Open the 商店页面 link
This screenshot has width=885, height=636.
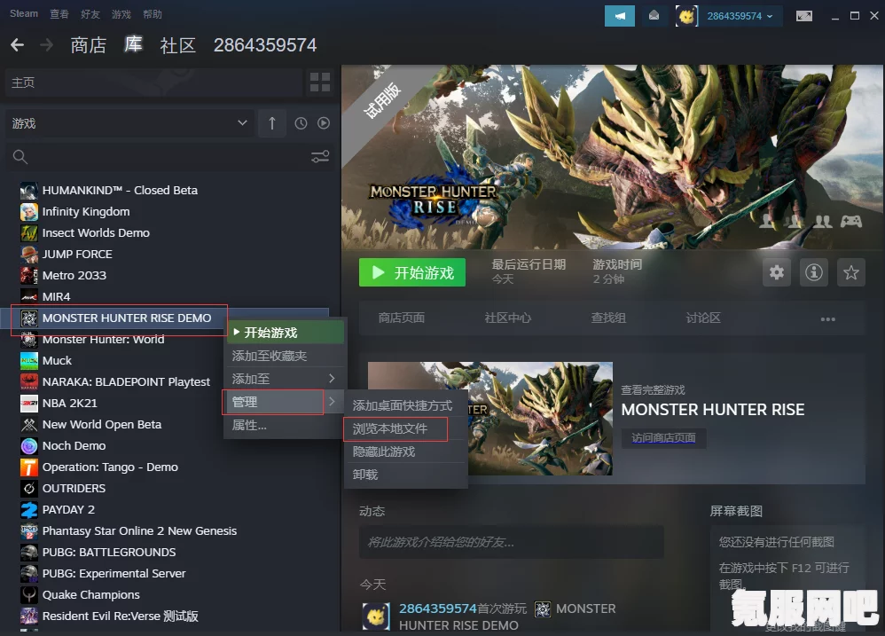[402, 318]
